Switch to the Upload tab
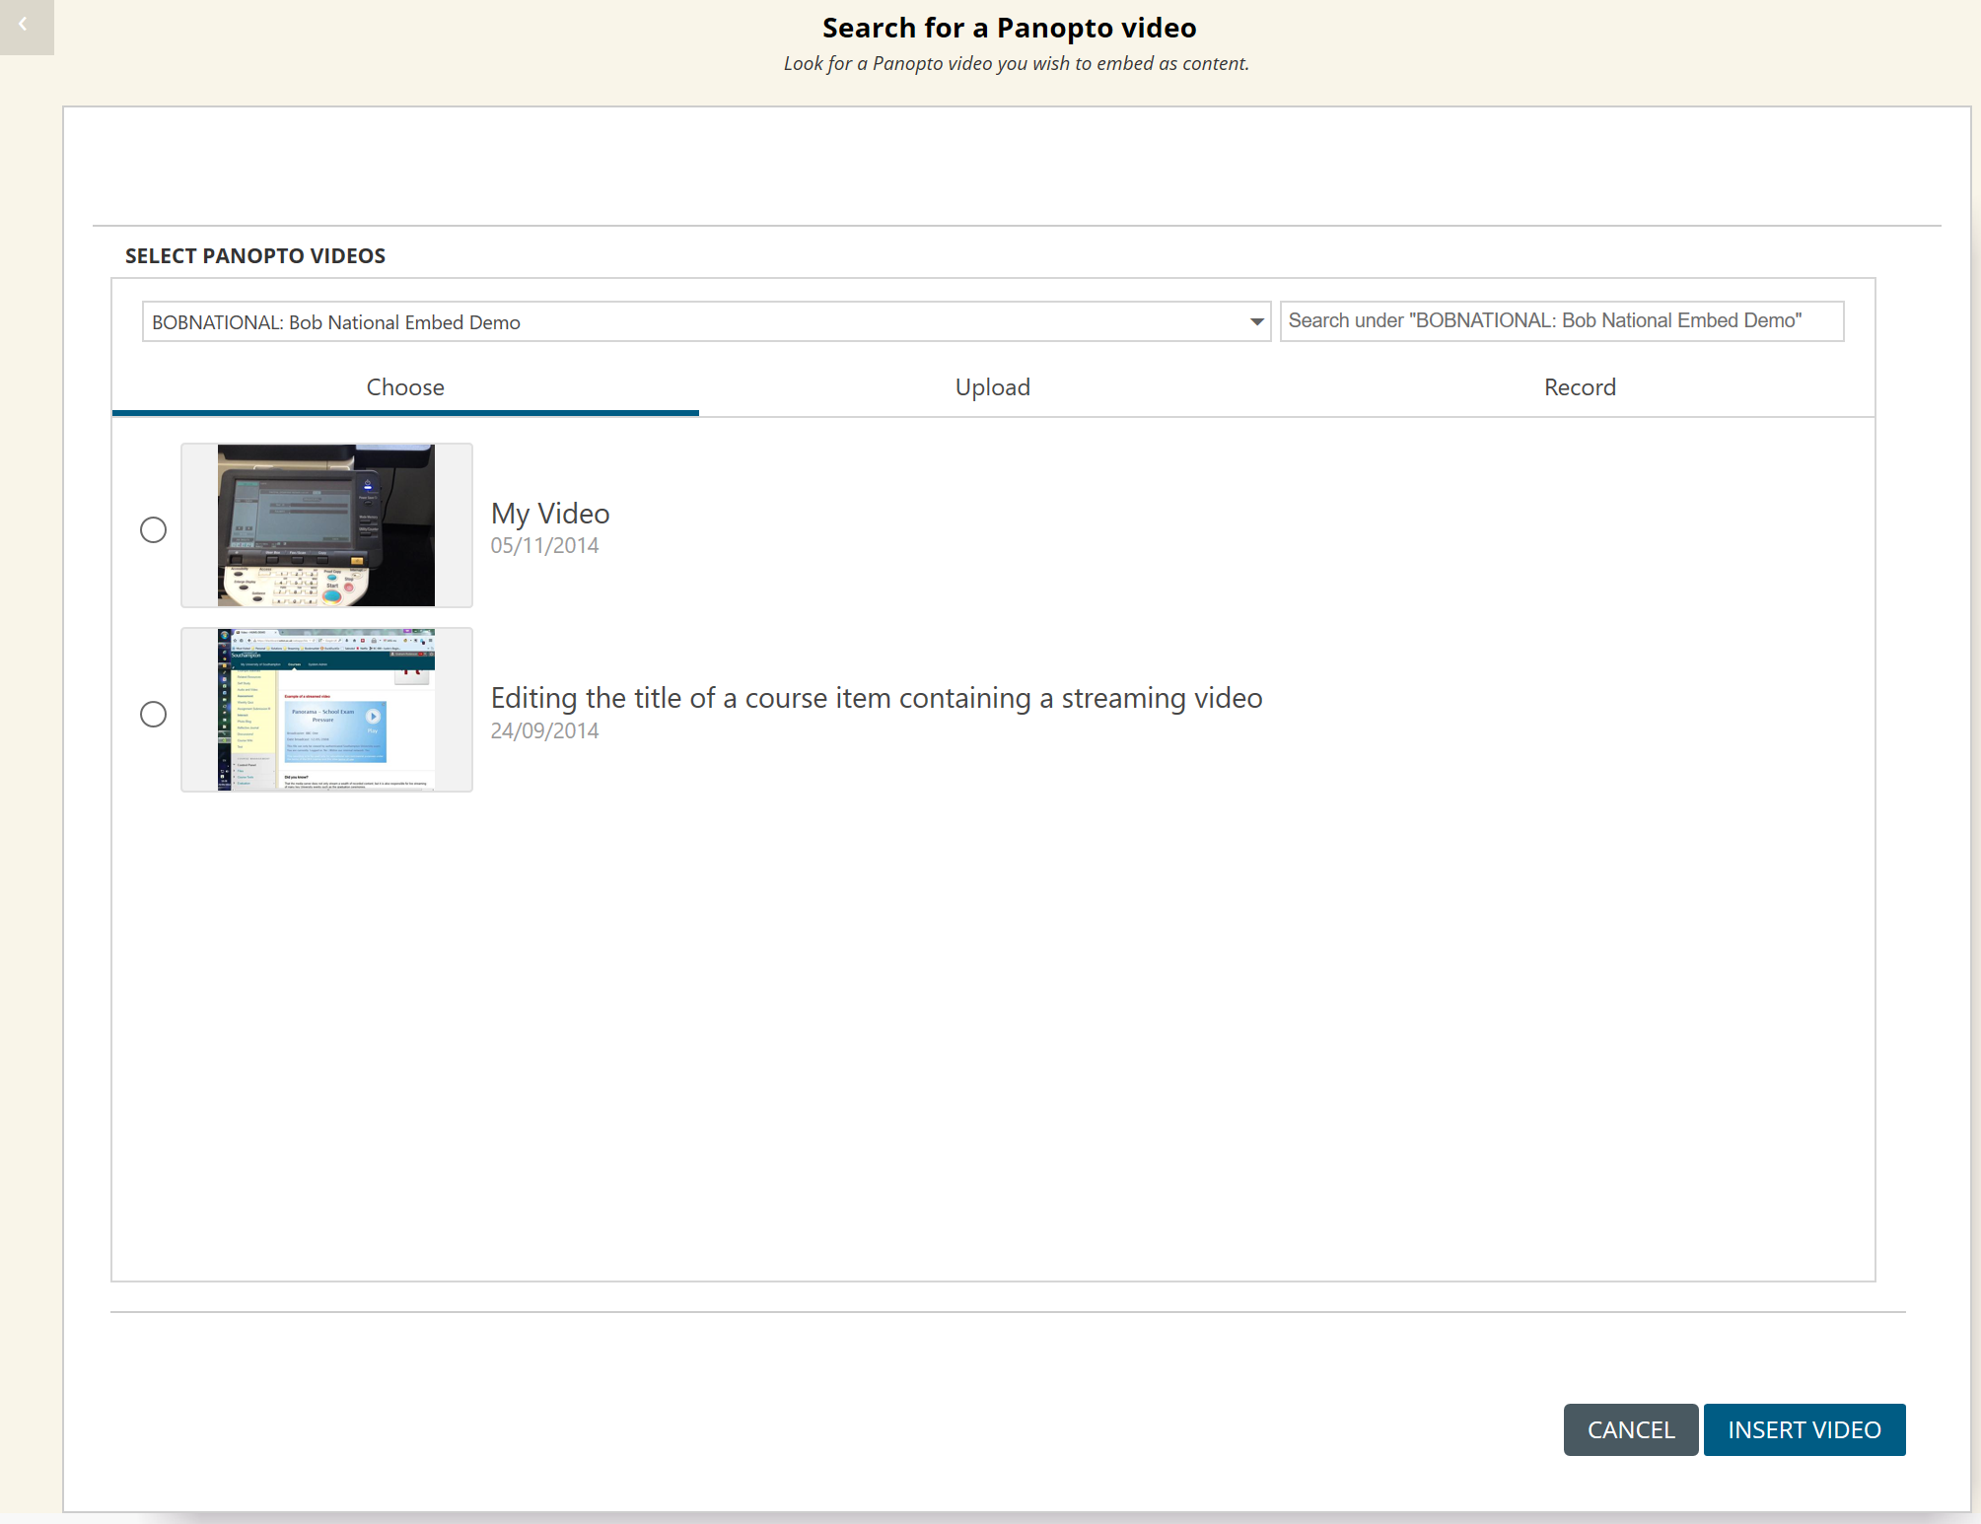Image resolution: width=1981 pixels, height=1524 pixels. point(992,387)
